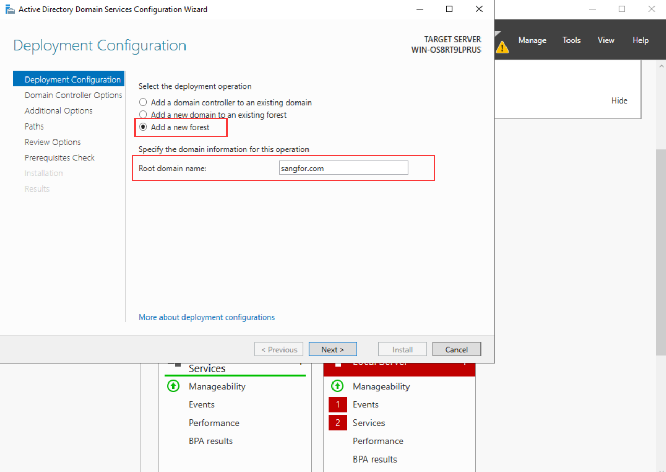Open 'More about deployment configurations' link
Viewport: 666px width, 472px height.
point(206,317)
